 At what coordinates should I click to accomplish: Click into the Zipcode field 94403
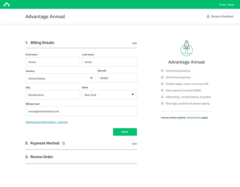pos(117,78)
